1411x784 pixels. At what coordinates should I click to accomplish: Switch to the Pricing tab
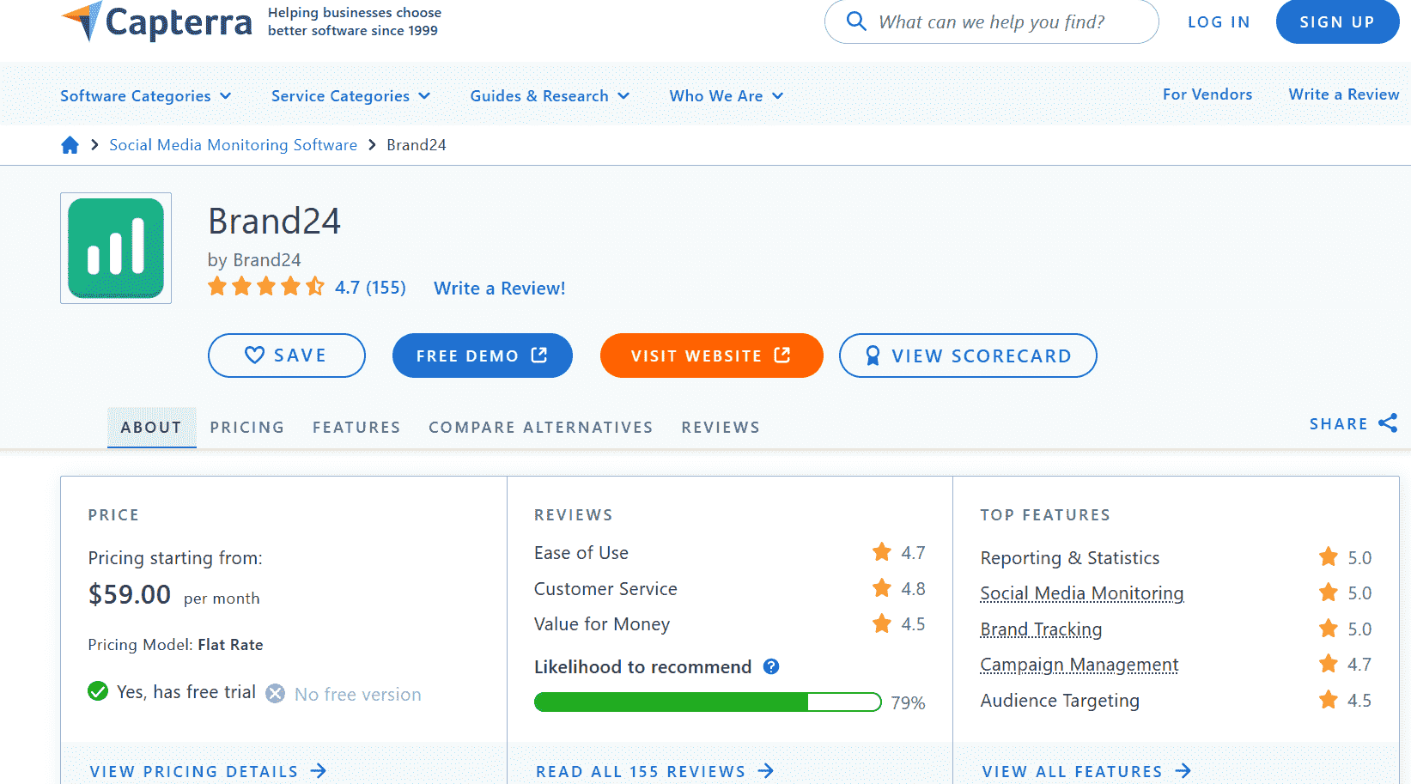point(247,427)
